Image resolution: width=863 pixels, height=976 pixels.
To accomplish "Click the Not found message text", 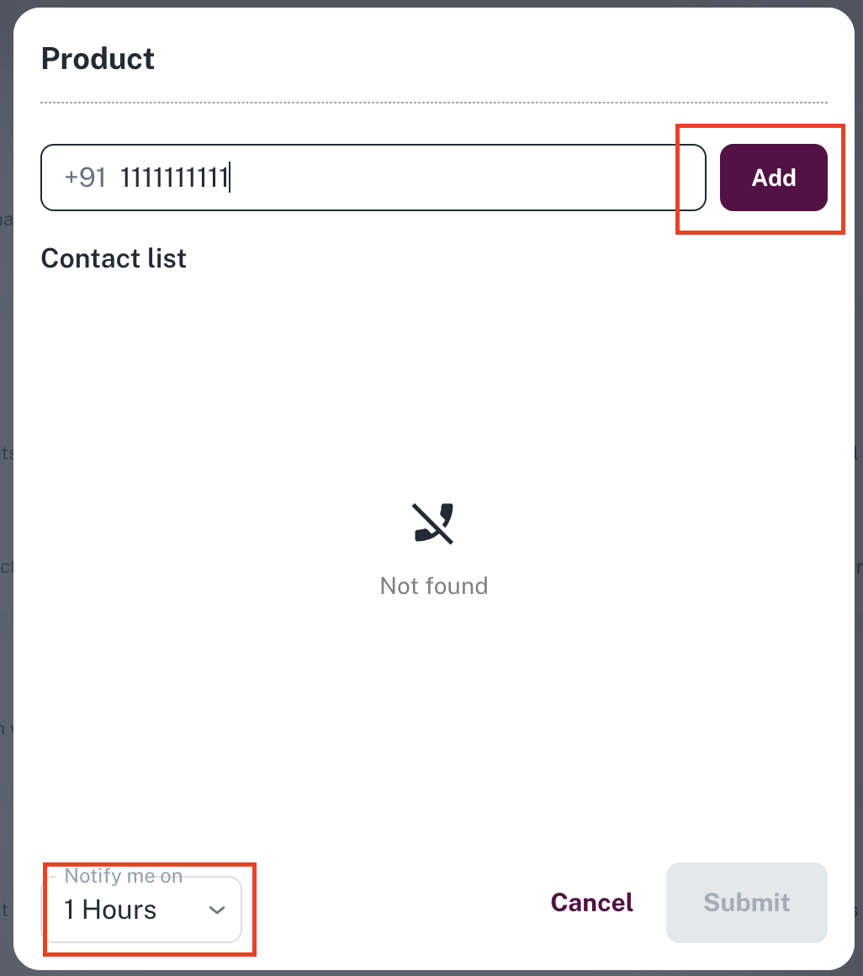I will coord(433,586).
